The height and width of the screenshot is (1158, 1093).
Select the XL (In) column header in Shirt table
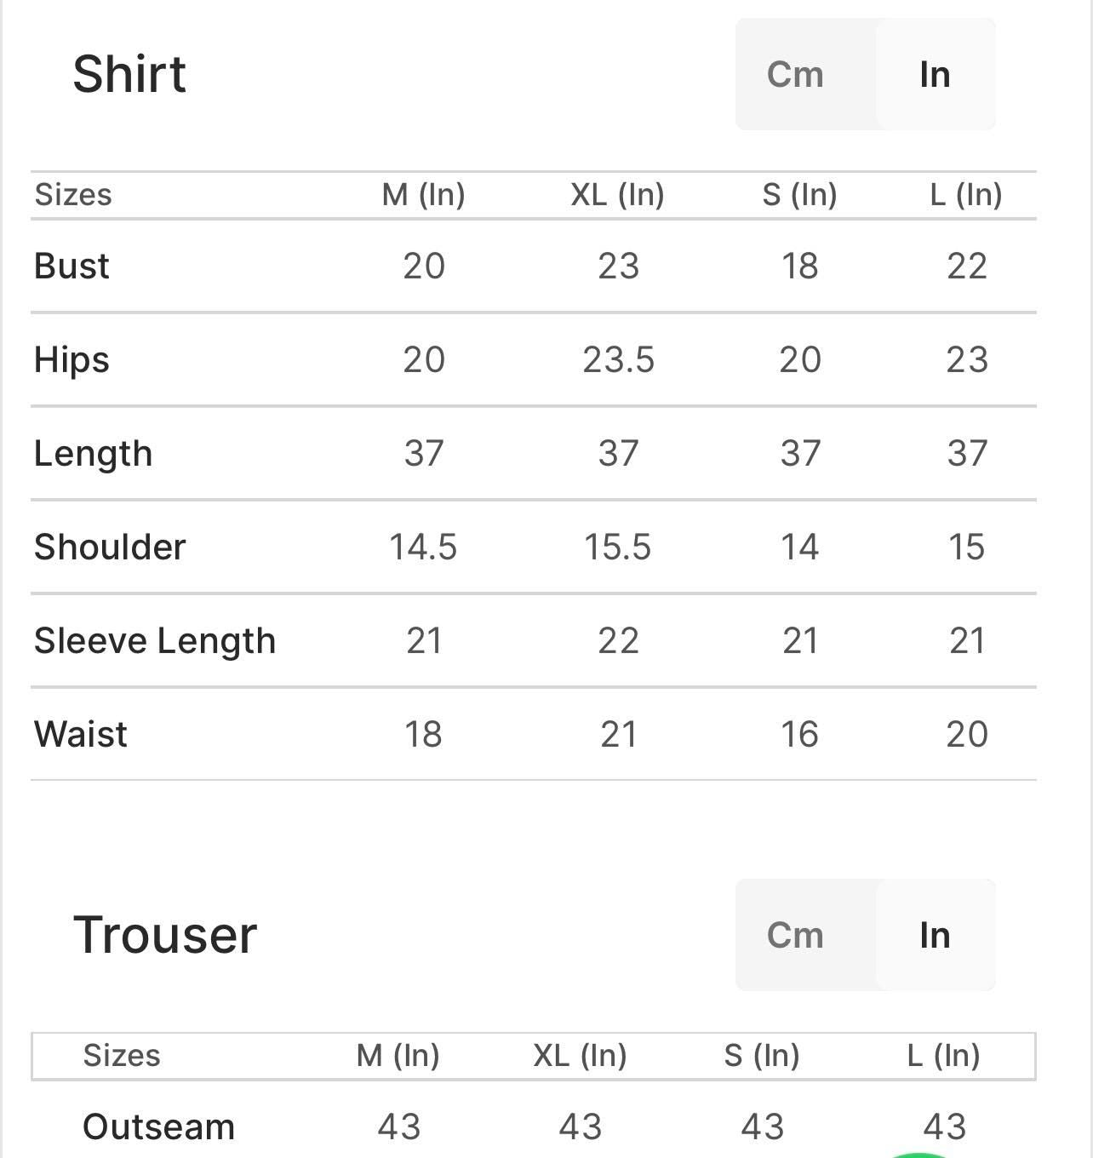pos(617,195)
